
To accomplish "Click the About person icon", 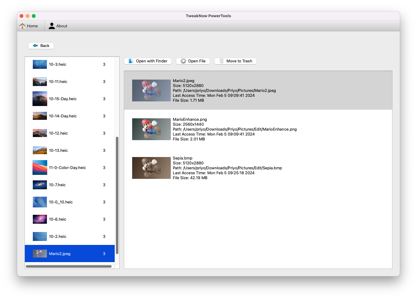I will [52, 26].
